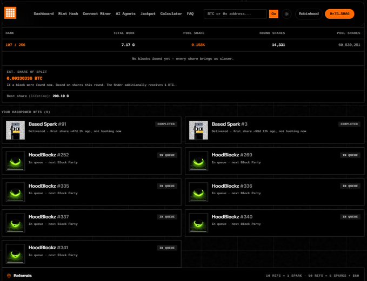The image size is (367, 281).
Task: Click the pool shares value 60,530,251
Action: pos(349,45)
